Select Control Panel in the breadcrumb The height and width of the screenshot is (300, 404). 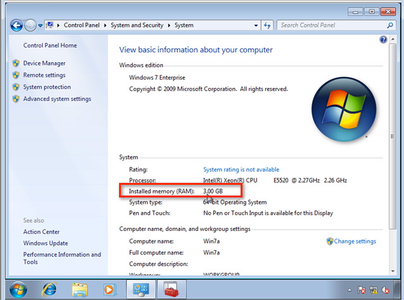[82, 25]
